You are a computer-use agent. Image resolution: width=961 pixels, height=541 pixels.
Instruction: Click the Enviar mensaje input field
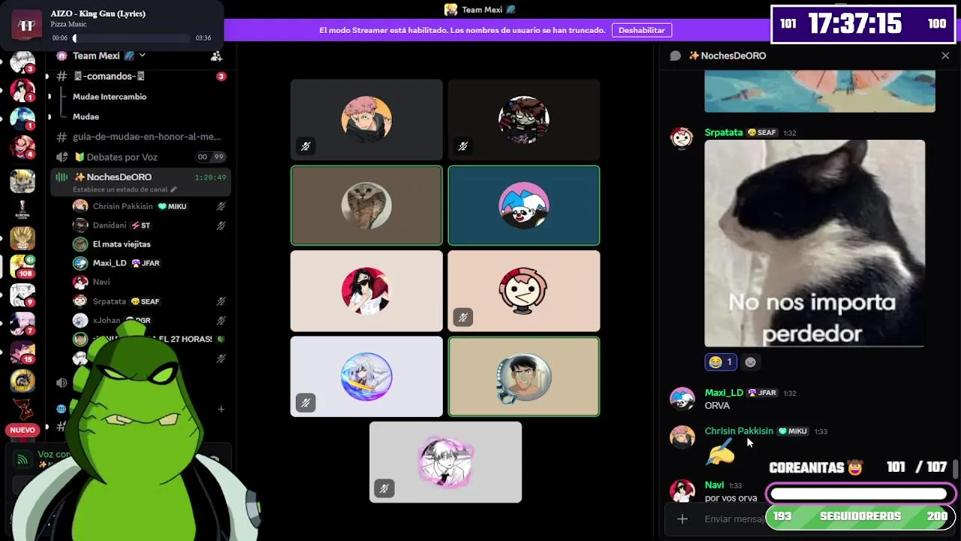click(x=733, y=518)
